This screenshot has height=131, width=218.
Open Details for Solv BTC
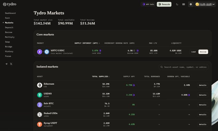(x=203, y=105)
